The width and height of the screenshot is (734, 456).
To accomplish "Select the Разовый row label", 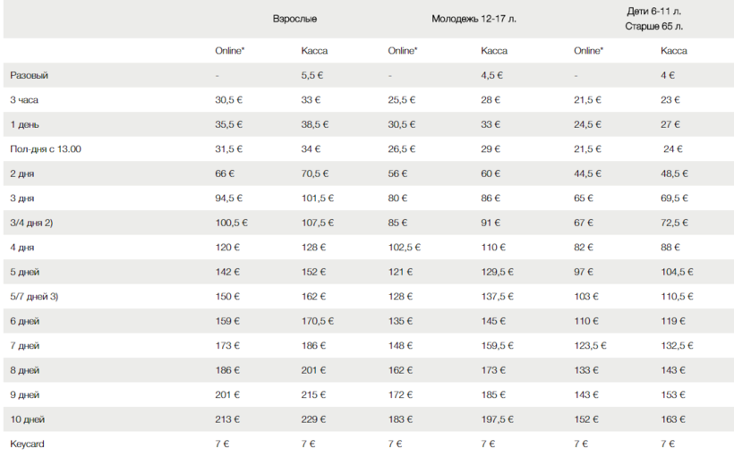I will point(30,76).
